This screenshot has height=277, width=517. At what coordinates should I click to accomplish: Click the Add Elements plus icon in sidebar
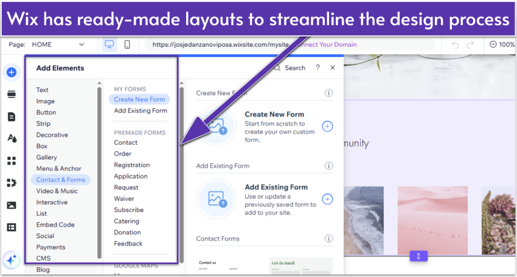click(12, 72)
